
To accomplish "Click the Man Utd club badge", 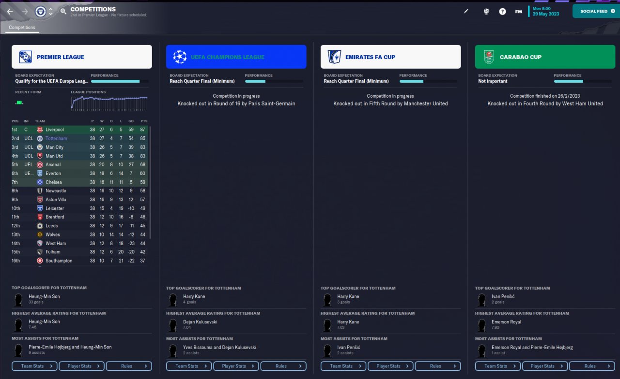I will tap(40, 156).
